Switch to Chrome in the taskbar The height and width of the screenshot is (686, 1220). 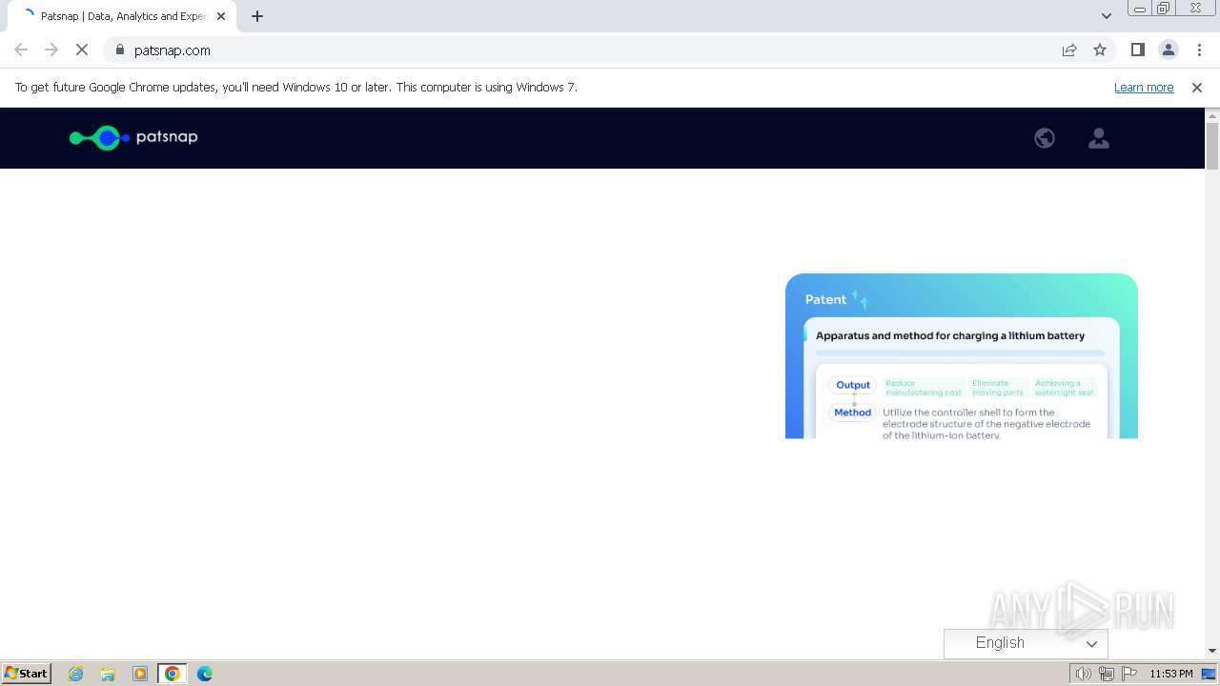pyautogui.click(x=173, y=674)
